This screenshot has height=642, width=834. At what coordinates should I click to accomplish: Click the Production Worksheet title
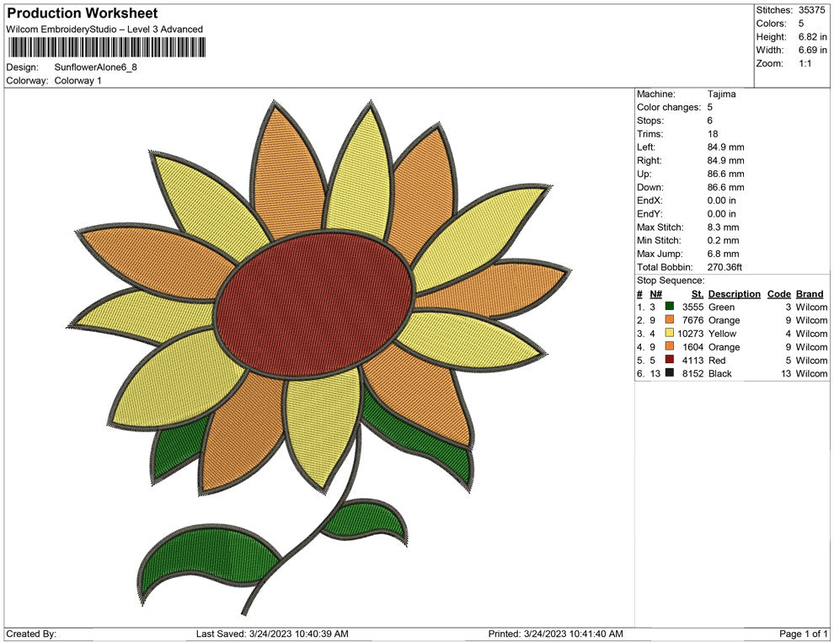pos(81,13)
